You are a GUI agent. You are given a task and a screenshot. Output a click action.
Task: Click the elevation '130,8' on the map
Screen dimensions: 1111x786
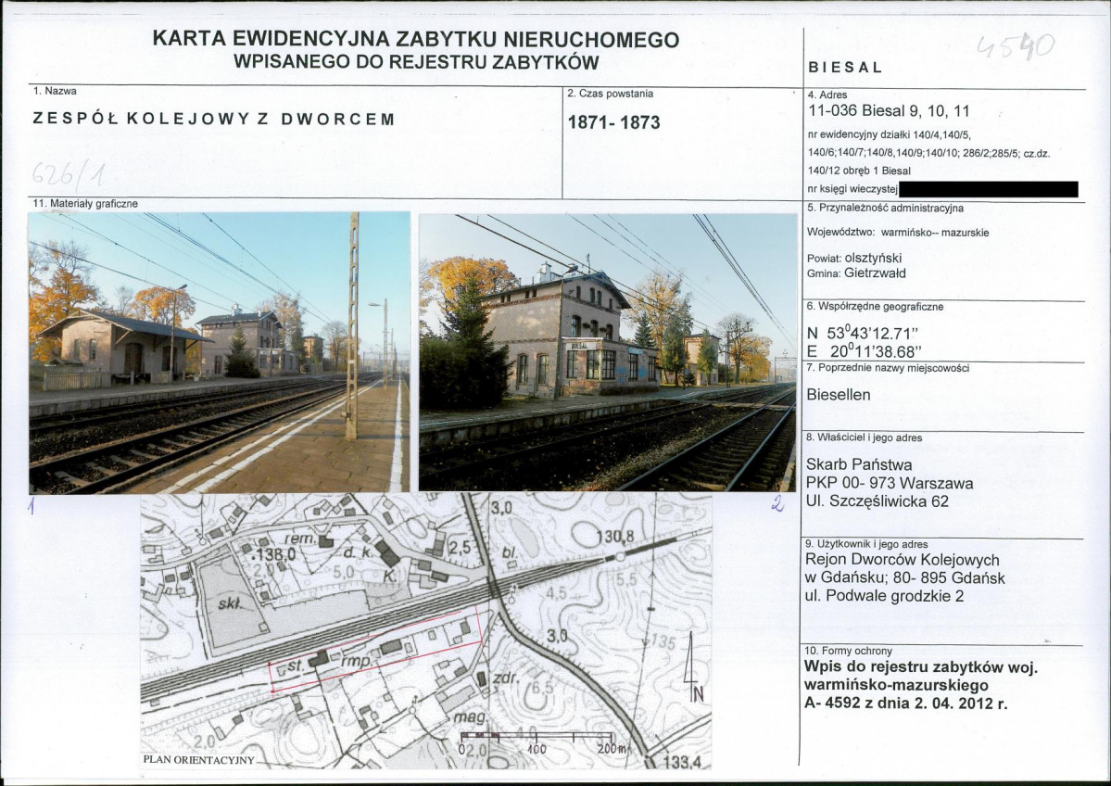click(x=614, y=538)
